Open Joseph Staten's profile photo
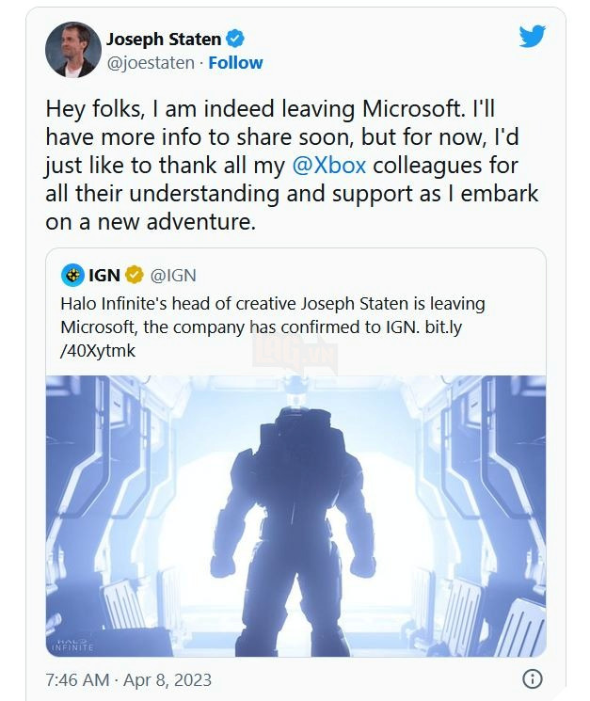This screenshot has height=701, width=590. pos(73,50)
